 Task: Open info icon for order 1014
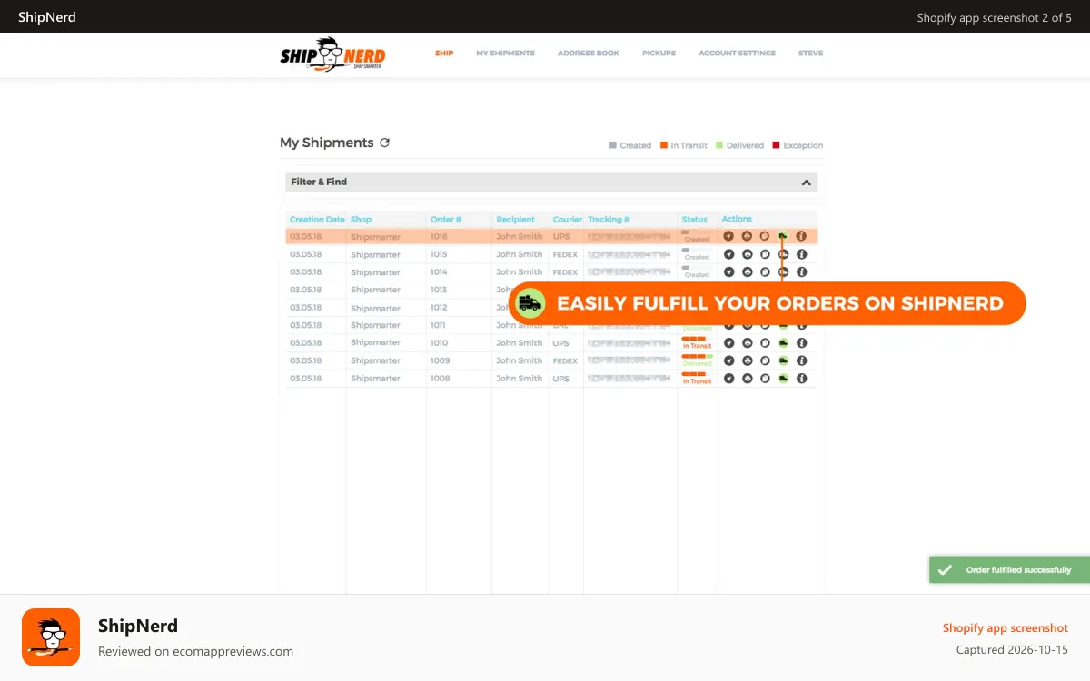(x=801, y=271)
